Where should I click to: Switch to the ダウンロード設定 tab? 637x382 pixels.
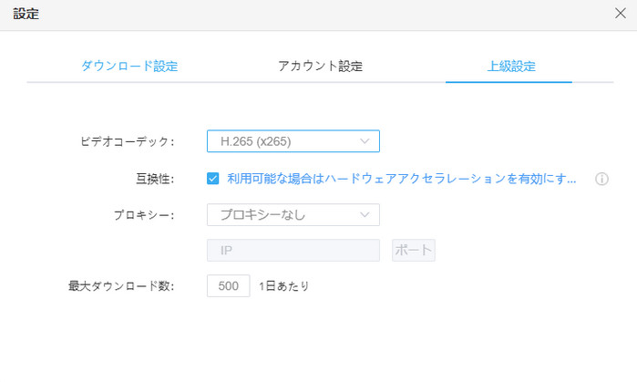pyautogui.click(x=129, y=66)
